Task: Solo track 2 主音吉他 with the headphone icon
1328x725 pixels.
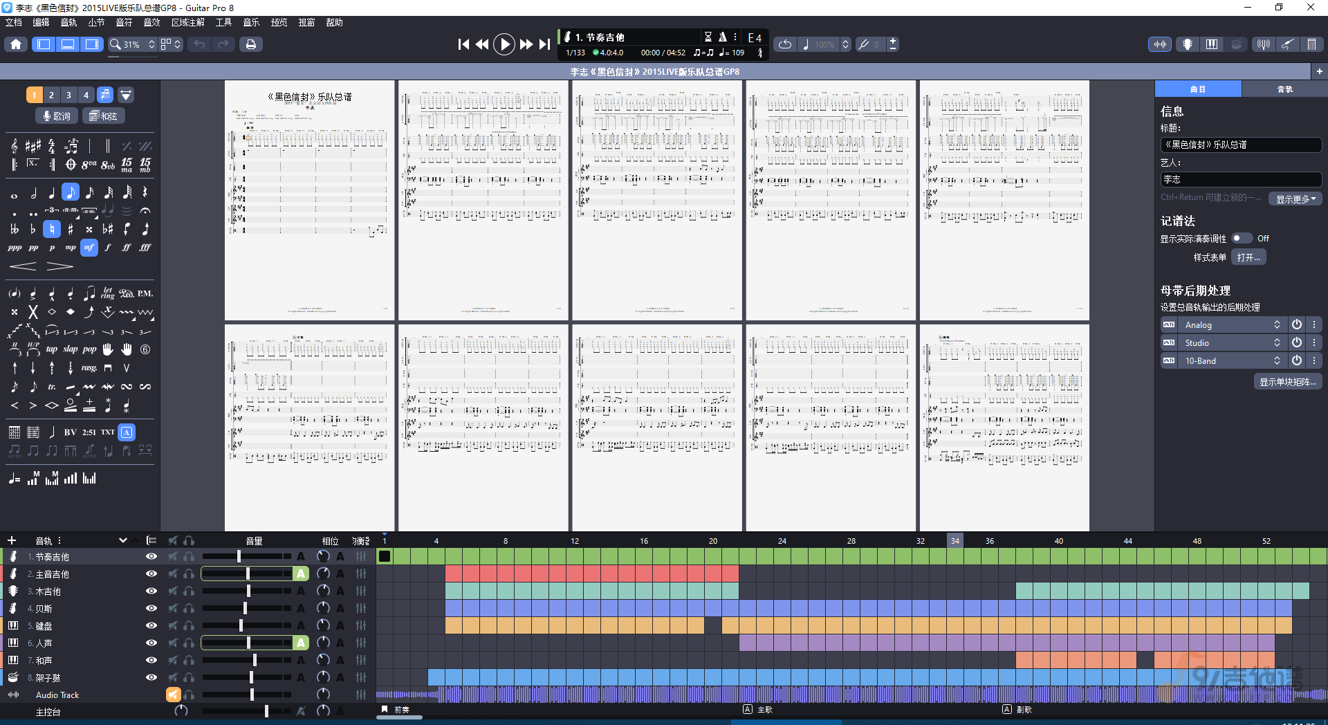Action: [189, 573]
